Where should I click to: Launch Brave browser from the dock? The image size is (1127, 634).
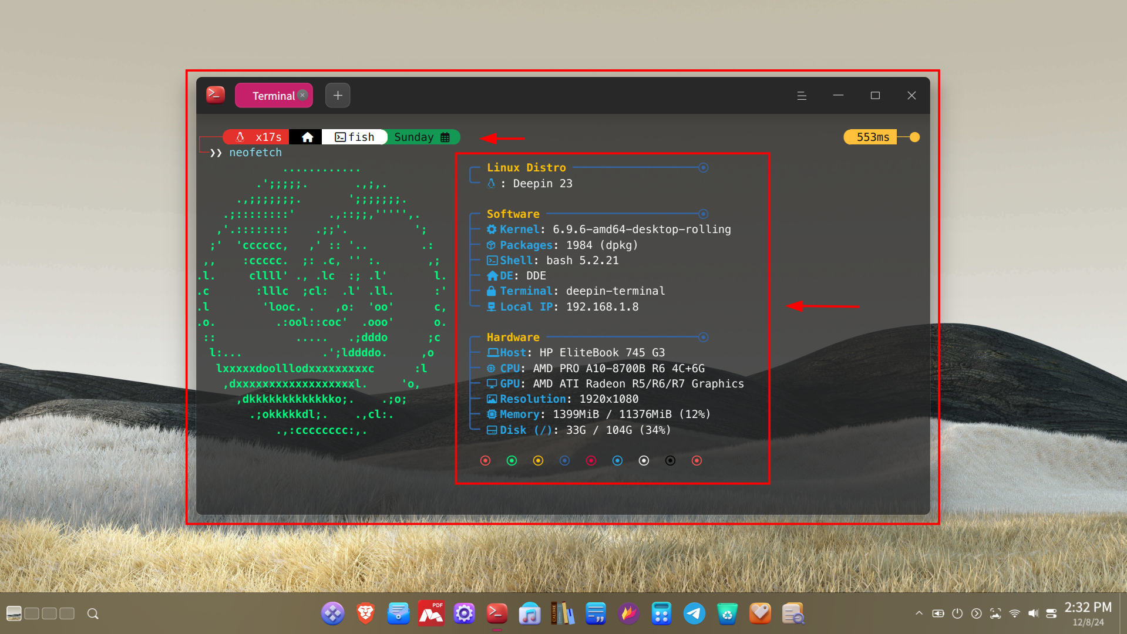click(x=365, y=613)
